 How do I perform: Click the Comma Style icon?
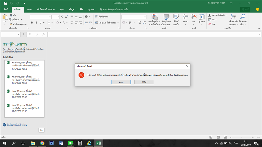tap(134, 23)
